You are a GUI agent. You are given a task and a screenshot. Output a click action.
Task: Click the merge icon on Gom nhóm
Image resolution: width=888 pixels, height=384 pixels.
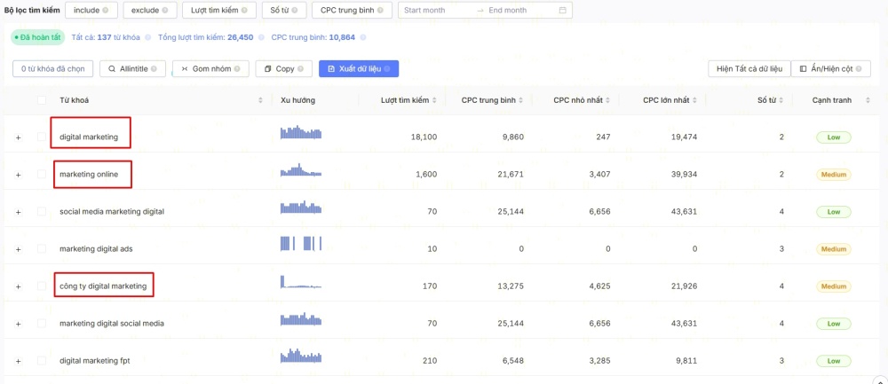coord(185,68)
